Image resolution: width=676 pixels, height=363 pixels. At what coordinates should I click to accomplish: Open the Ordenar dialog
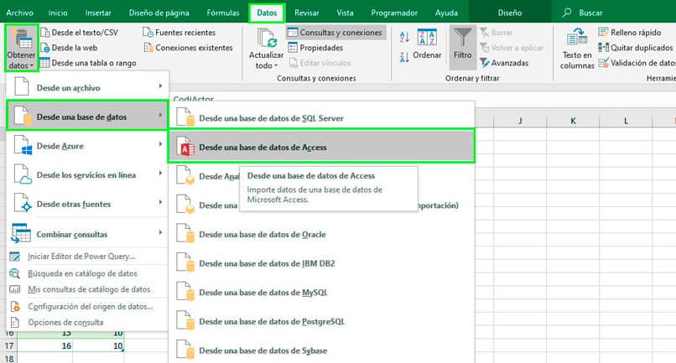[427, 43]
